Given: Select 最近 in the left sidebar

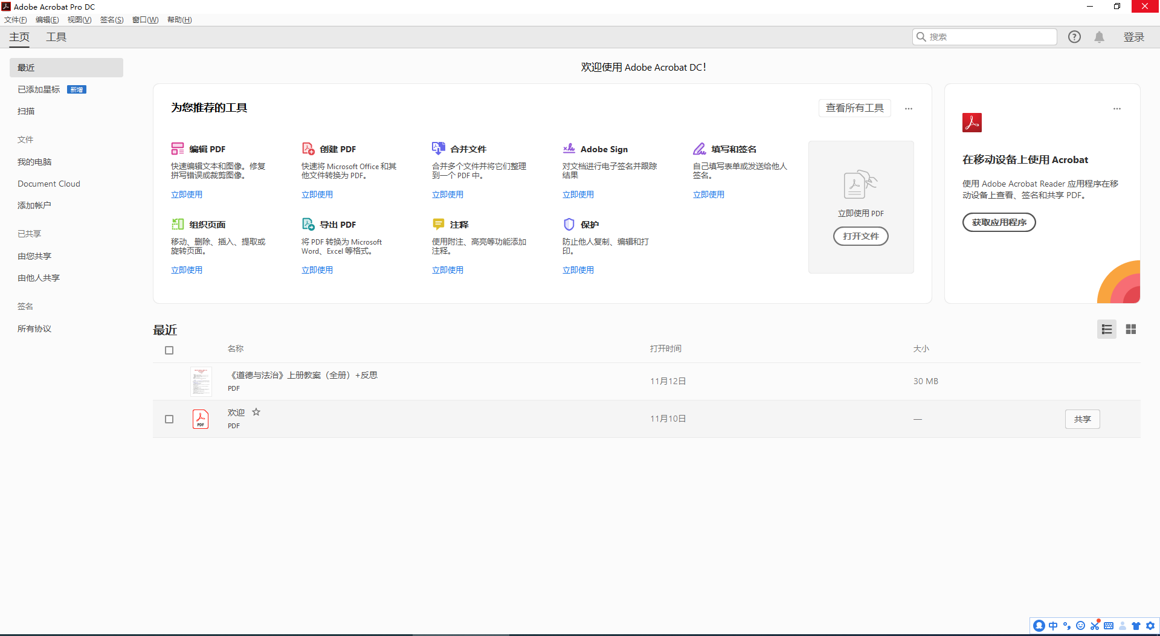Looking at the screenshot, I should pyautogui.click(x=66, y=68).
